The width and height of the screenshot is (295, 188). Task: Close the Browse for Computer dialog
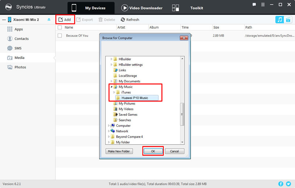tap(184, 38)
